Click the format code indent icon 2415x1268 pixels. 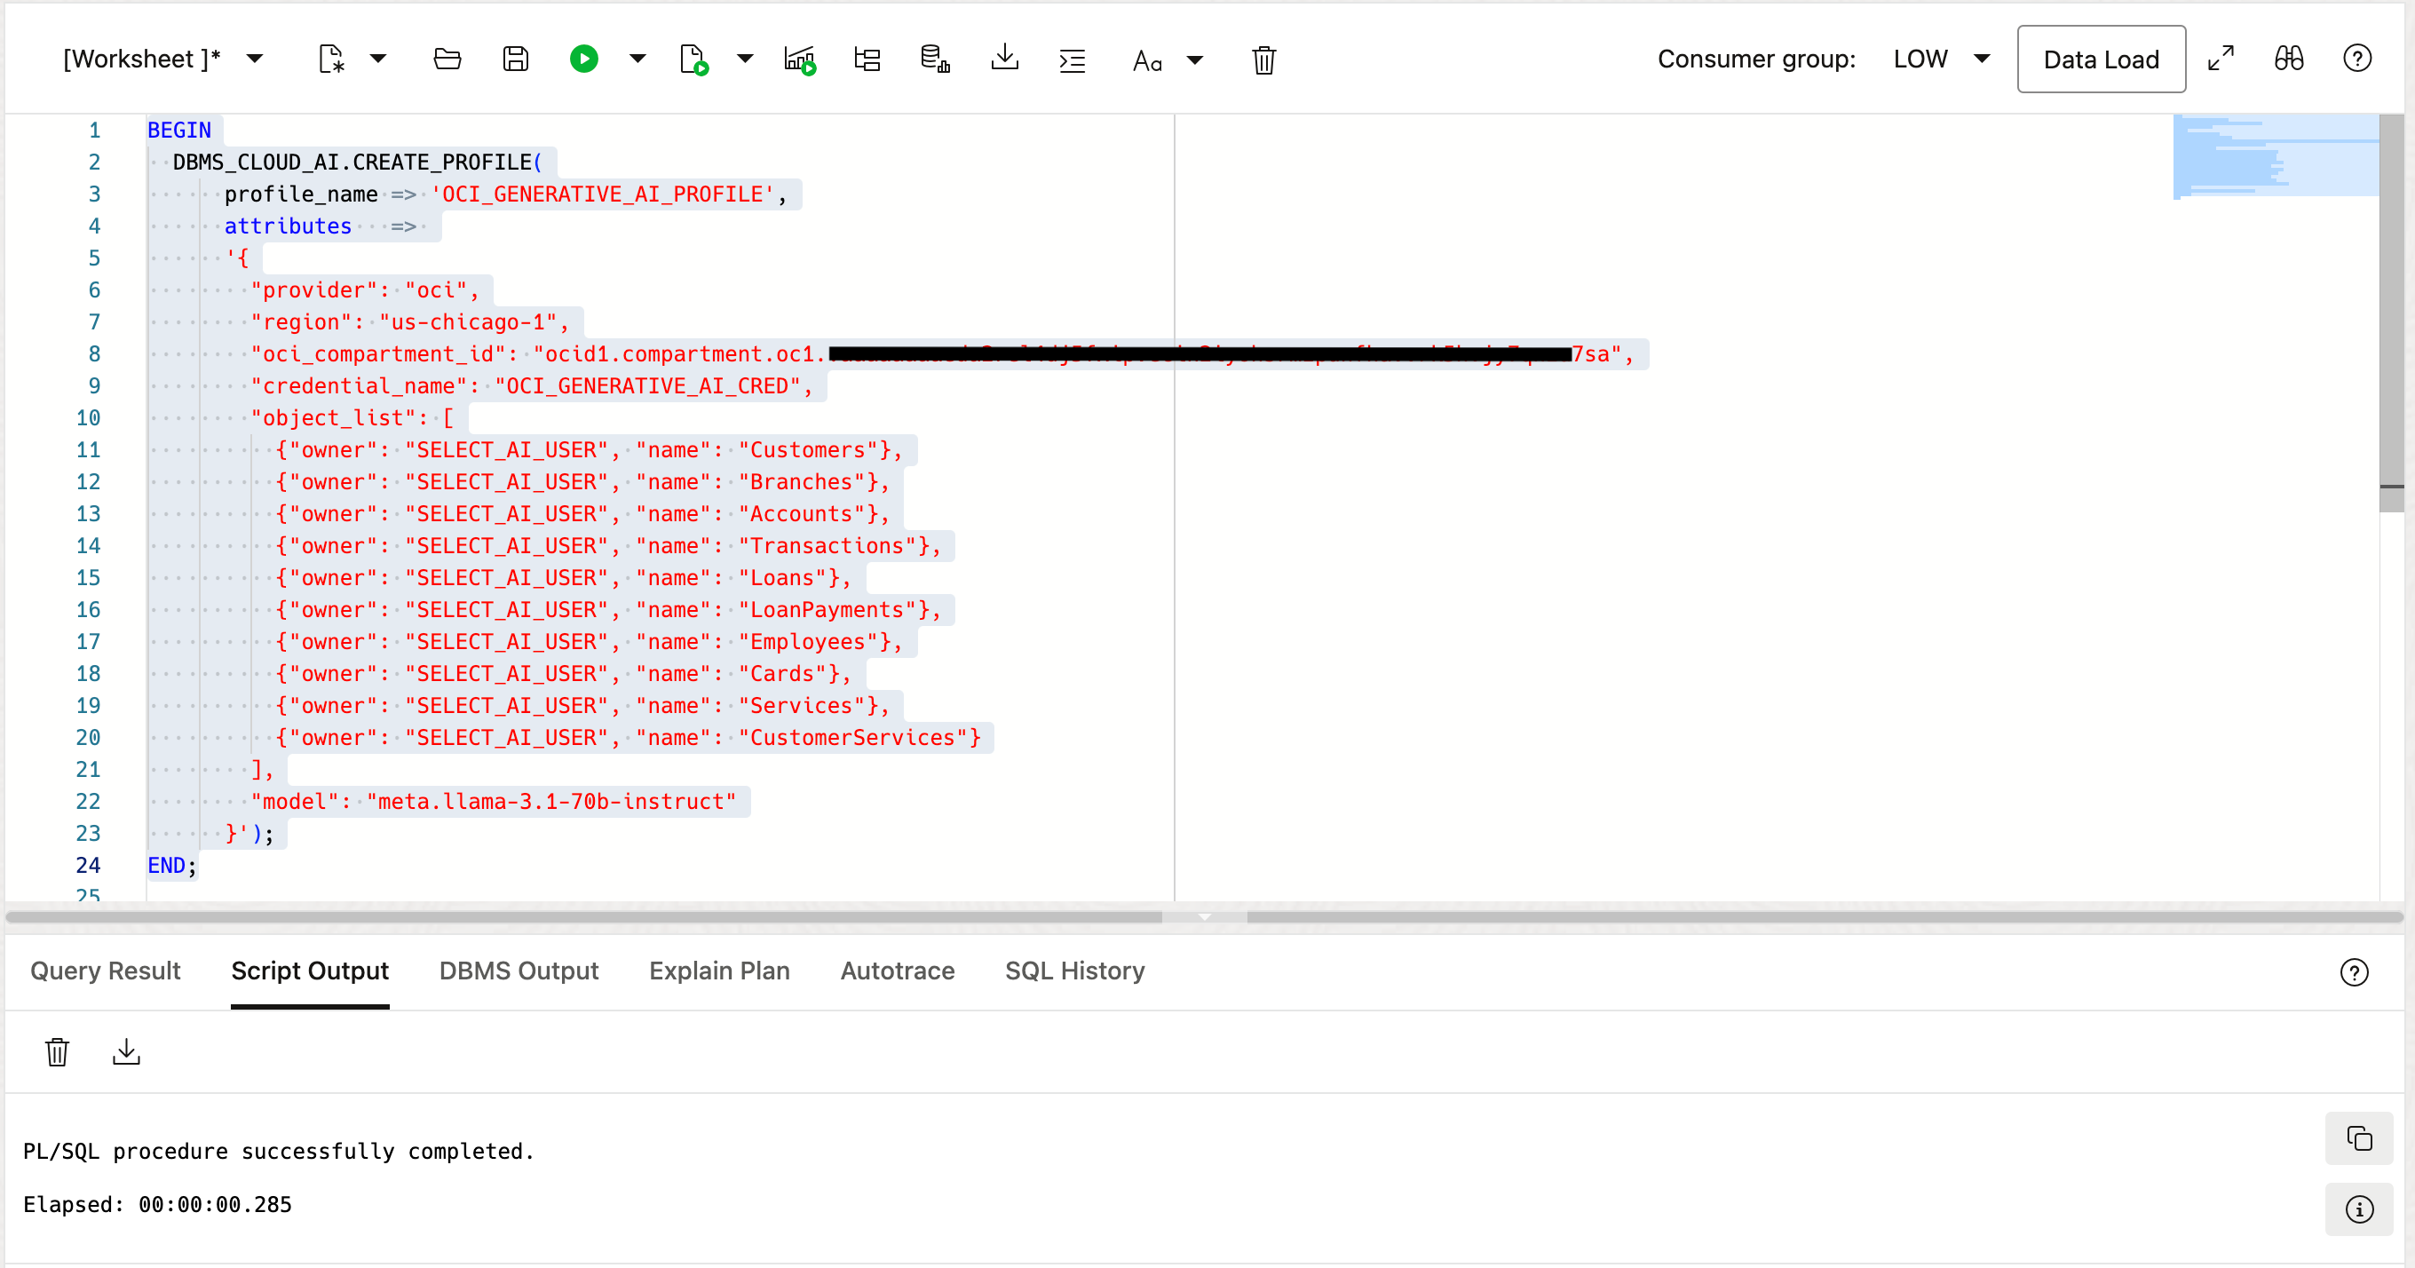point(1072,60)
